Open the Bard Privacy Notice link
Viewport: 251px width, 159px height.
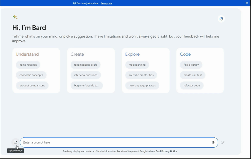click(167, 151)
